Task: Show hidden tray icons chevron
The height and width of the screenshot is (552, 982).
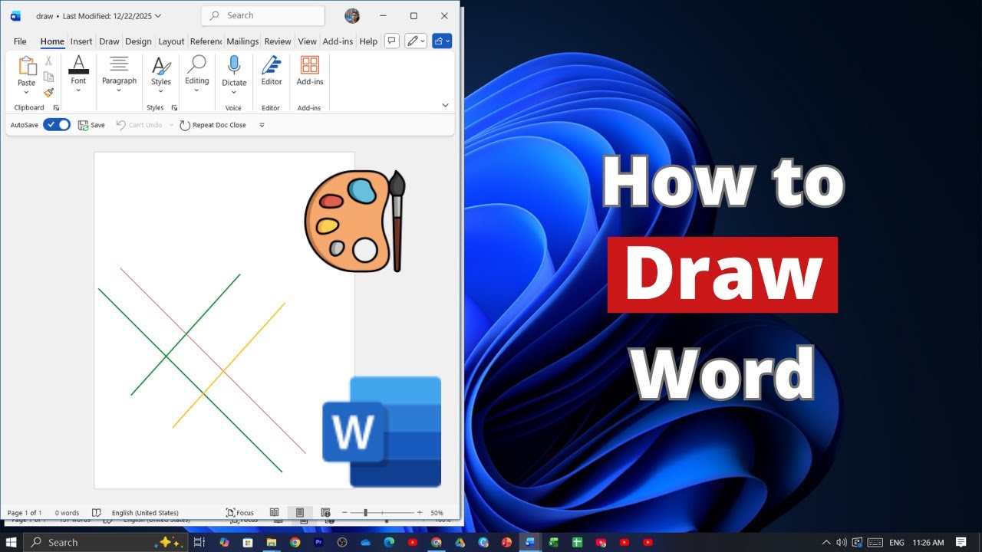Action: tap(826, 542)
